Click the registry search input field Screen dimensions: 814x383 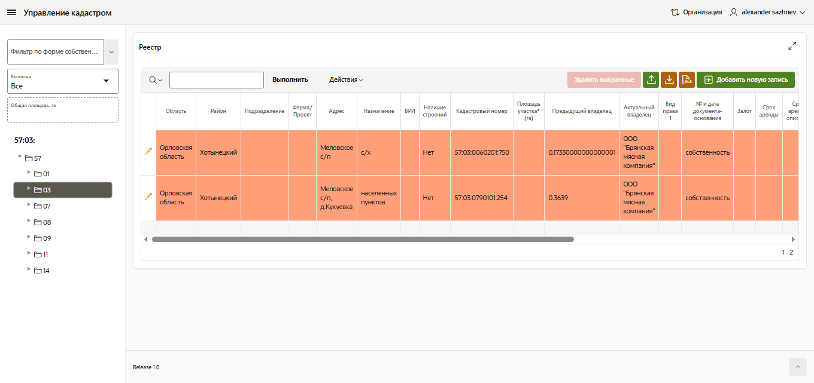pyautogui.click(x=216, y=80)
